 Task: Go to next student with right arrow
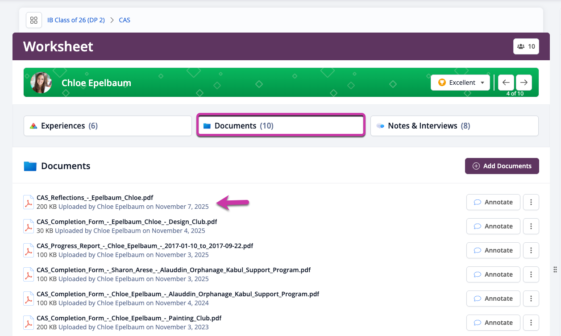pyautogui.click(x=524, y=83)
